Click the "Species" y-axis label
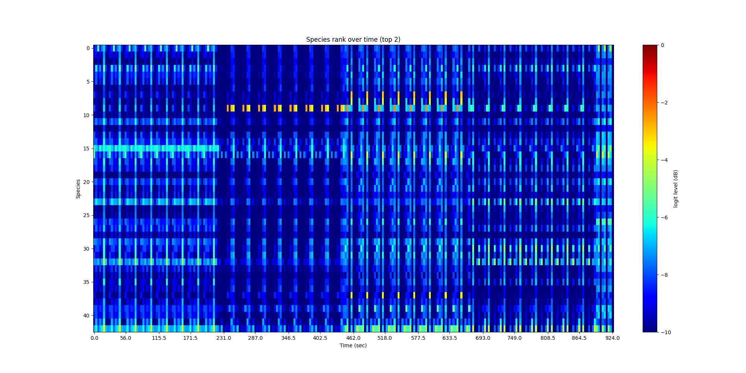This screenshot has height=373, width=746. pos(78,189)
